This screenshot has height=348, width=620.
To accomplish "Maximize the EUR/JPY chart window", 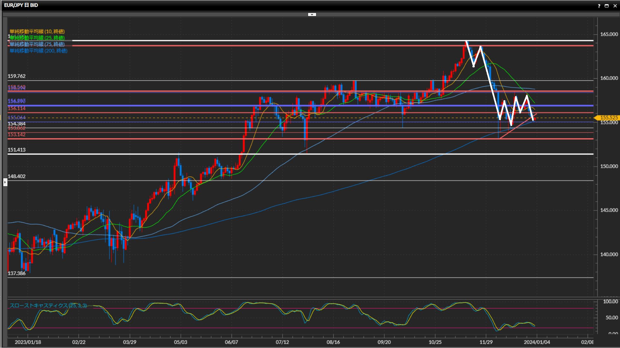I will click(606, 6).
